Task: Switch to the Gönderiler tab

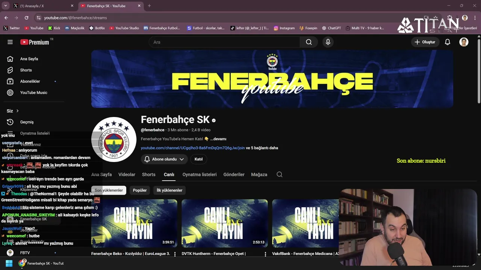Action: coord(234,174)
